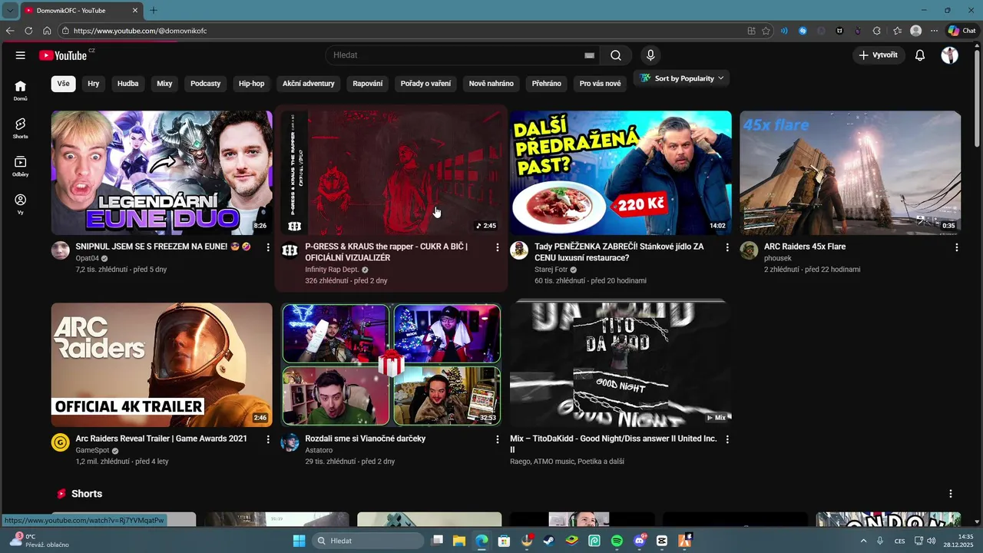Open the on-screen keyboard in search box
Viewport: 983px width, 553px height.
(x=589, y=55)
